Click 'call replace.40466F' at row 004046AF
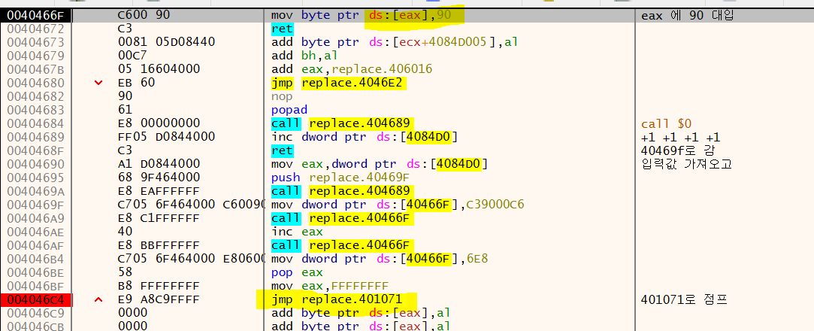 point(342,245)
